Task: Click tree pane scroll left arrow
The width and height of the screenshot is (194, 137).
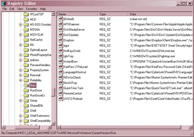Action: point(3,127)
